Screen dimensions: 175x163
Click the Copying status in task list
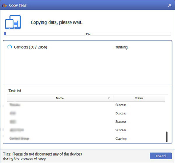coord(121,138)
